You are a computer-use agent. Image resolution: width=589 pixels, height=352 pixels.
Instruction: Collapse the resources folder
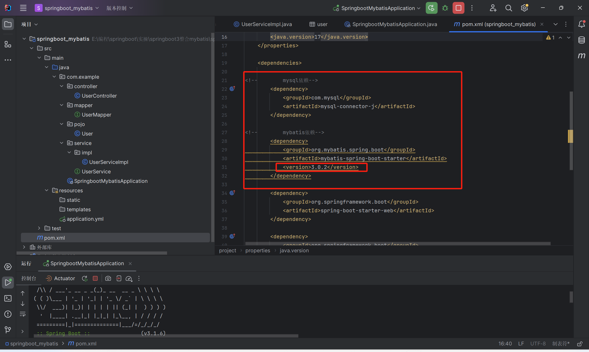47,190
